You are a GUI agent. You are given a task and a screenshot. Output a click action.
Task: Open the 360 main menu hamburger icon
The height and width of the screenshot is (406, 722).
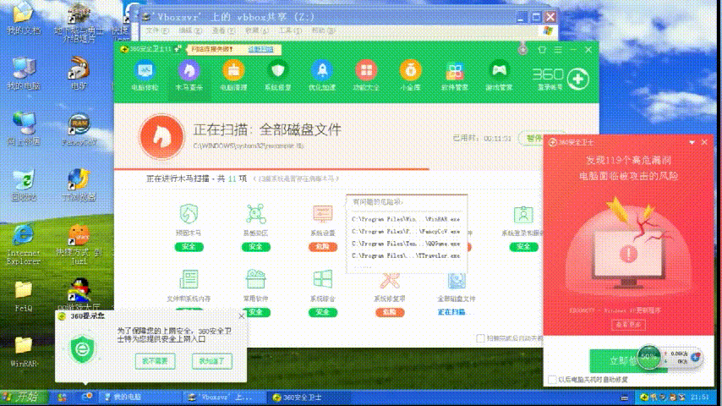coord(558,49)
